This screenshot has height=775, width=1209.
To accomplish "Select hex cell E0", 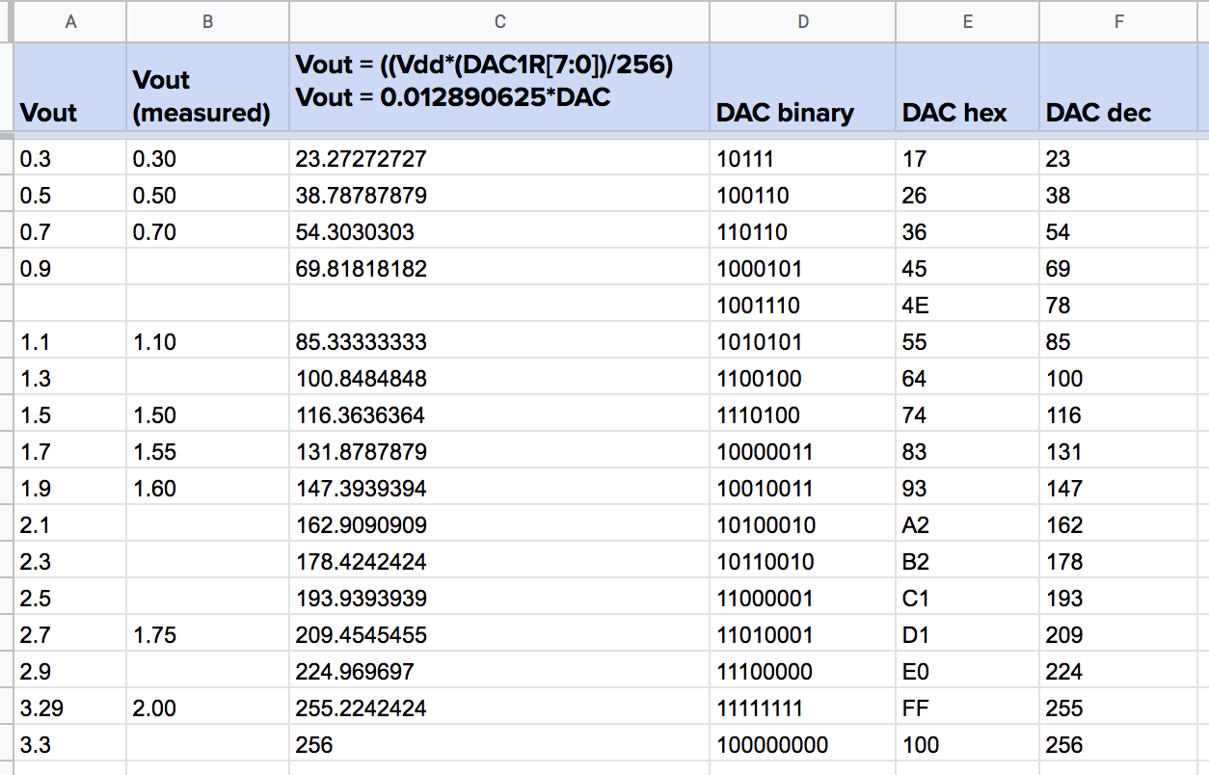I will click(x=967, y=672).
